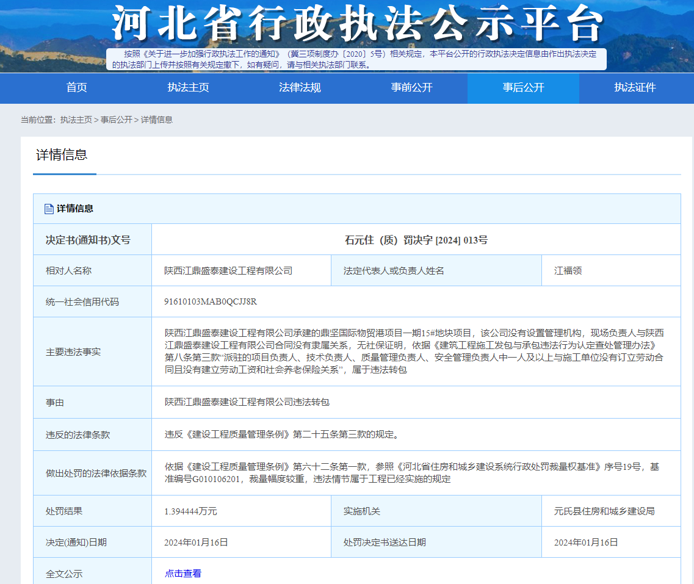
Task: Click the document icon beside the 详情信息 section header
Action: (x=49, y=209)
